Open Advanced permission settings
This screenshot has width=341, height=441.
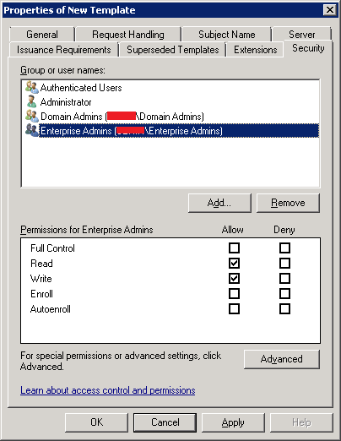282,359
